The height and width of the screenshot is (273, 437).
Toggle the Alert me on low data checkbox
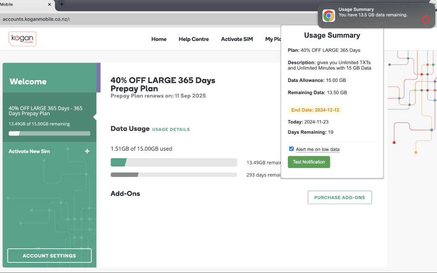click(x=291, y=149)
